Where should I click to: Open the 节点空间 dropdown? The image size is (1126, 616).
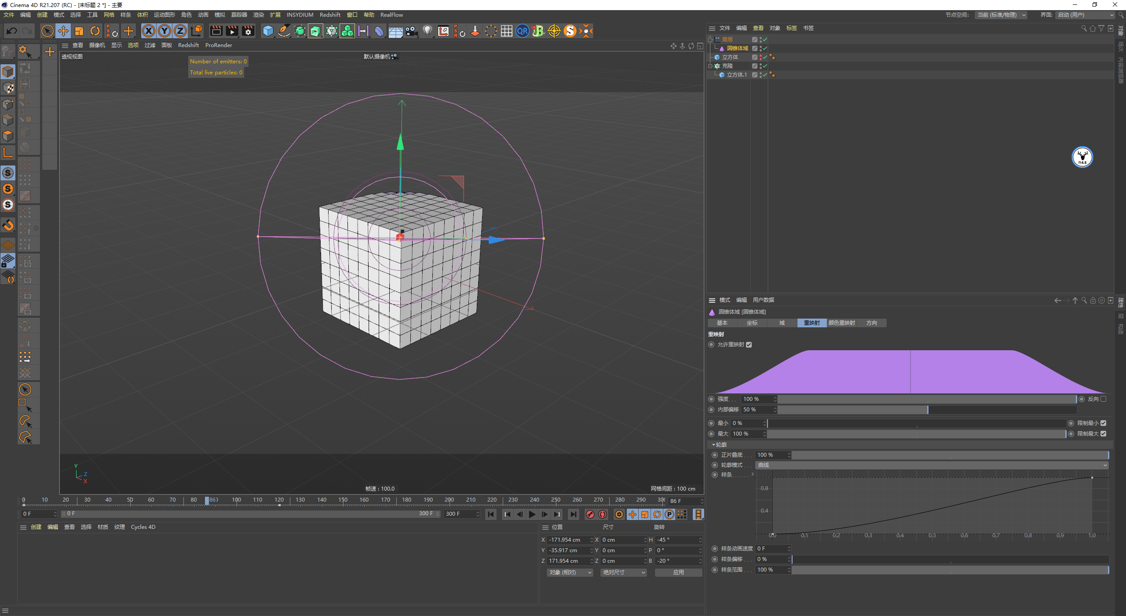tap(1001, 15)
